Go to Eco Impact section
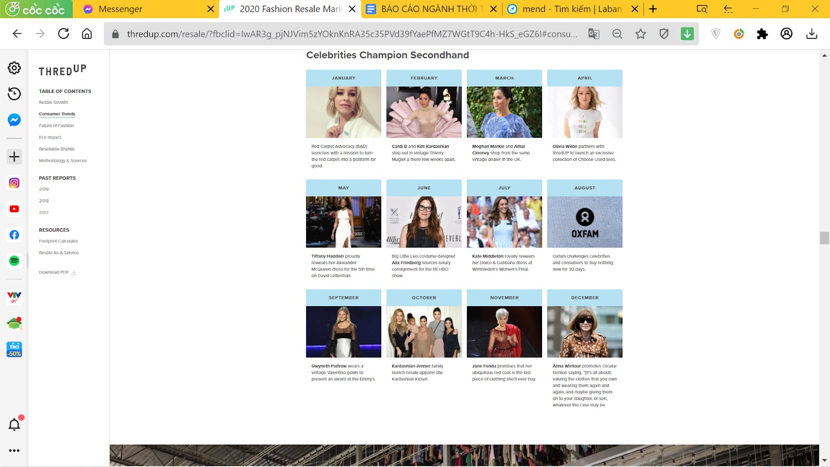Screen dimensions: 830x467 click(50, 137)
